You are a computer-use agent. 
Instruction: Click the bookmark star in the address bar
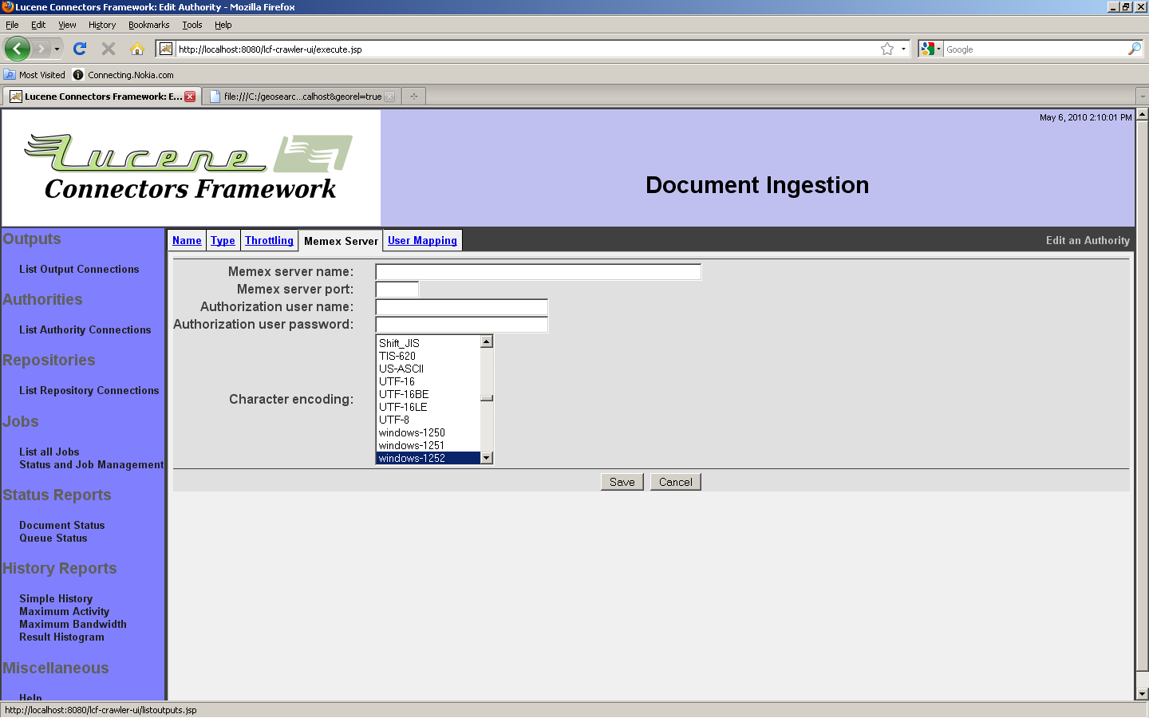click(886, 49)
